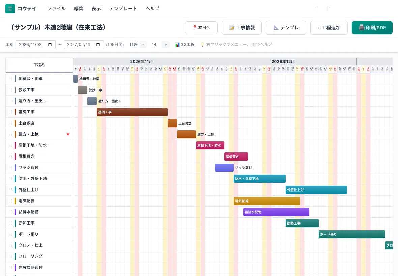Open the calendar picker for end date
The image size is (398, 276).
point(98,44)
